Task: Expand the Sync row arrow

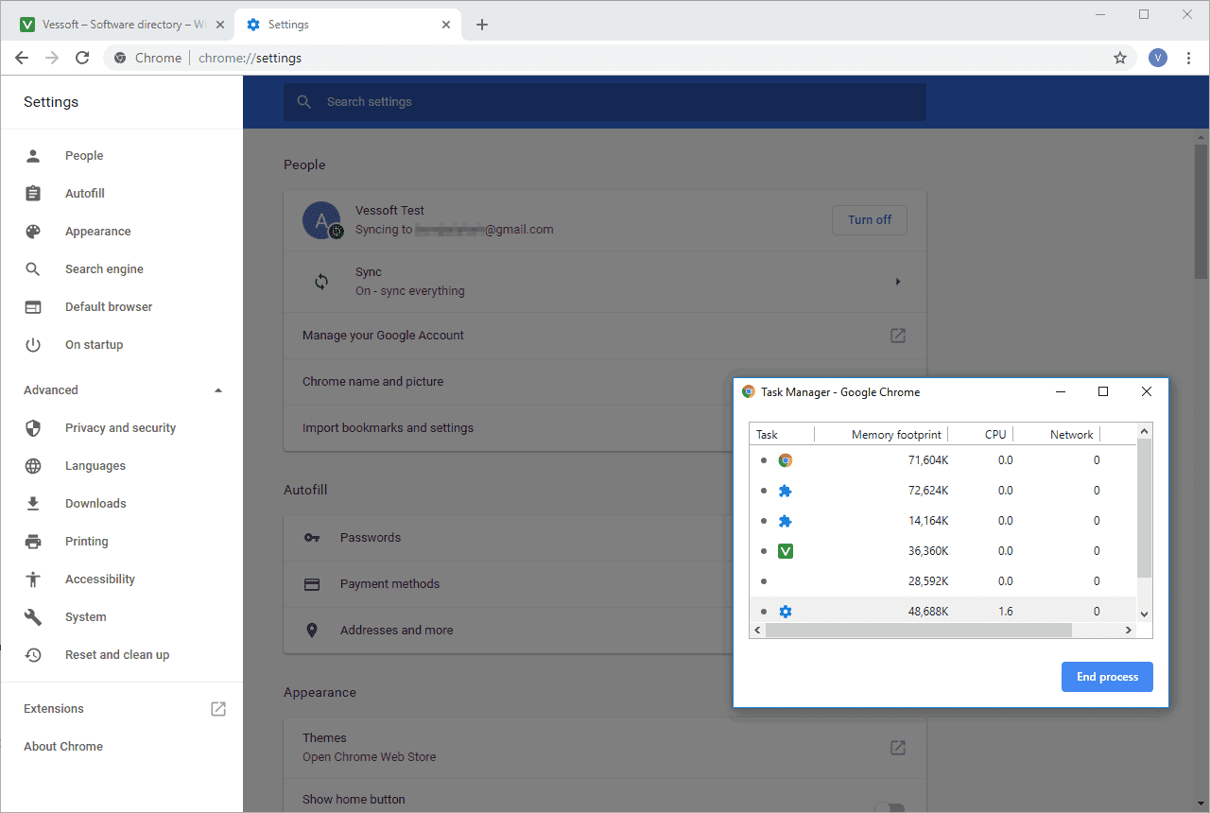Action: coord(898,282)
